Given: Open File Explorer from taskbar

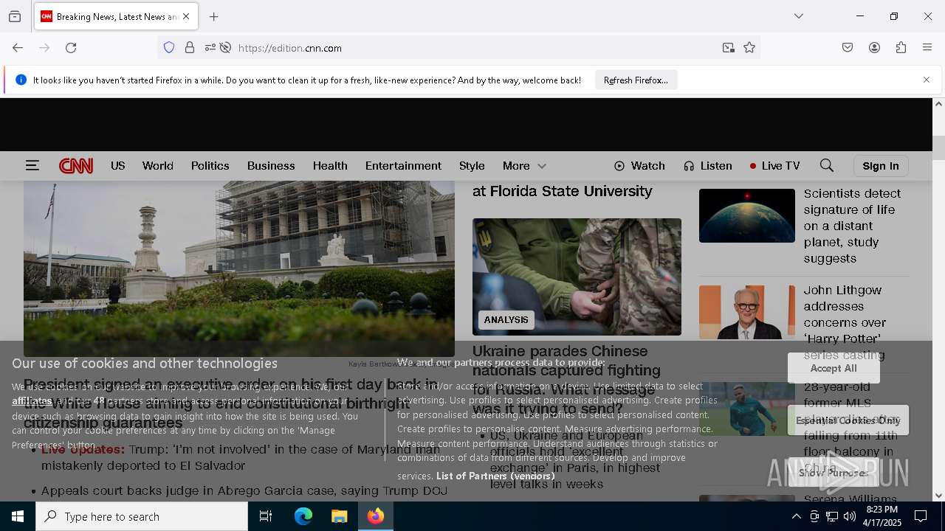Looking at the screenshot, I should 339,516.
